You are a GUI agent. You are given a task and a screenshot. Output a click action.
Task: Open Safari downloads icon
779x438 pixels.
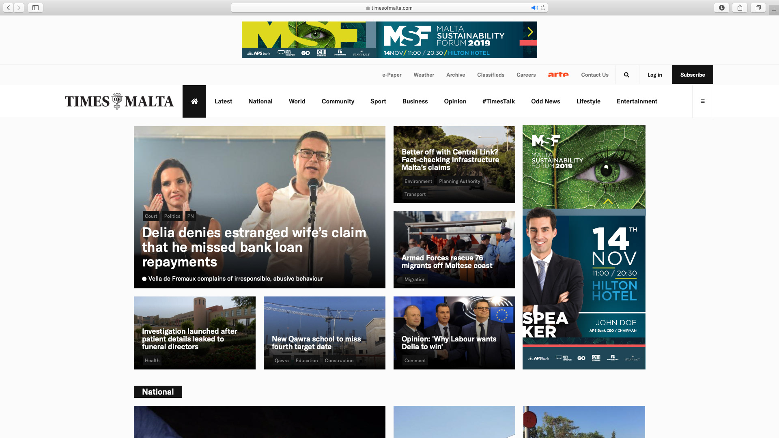tap(721, 8)
